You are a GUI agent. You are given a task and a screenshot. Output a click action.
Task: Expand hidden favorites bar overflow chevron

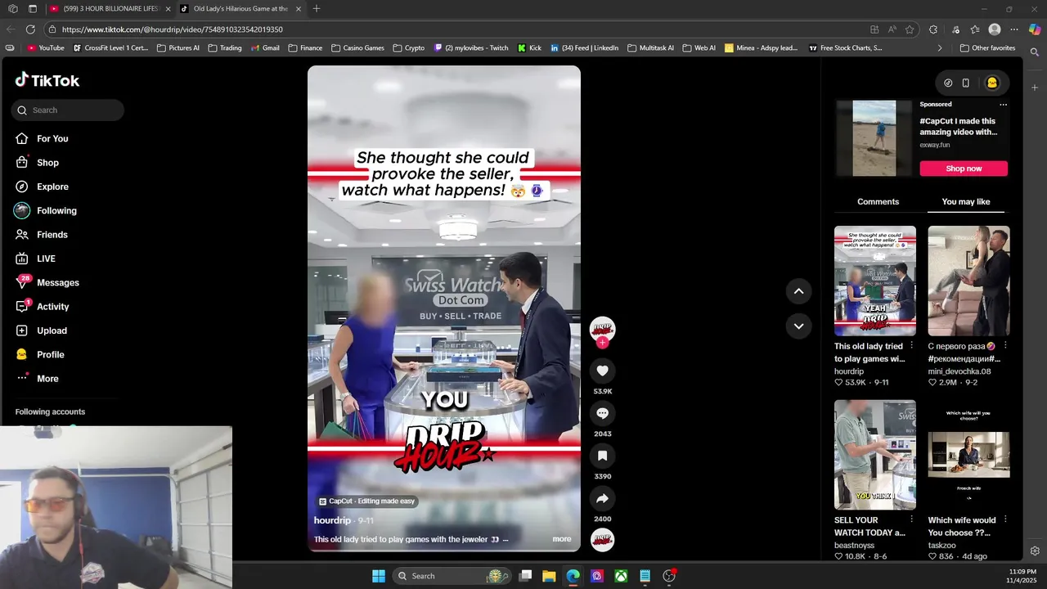click(x=939, y=48)
